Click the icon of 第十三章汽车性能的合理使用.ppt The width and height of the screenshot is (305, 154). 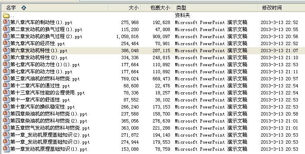pyautogui.click(x=6, y=93)
